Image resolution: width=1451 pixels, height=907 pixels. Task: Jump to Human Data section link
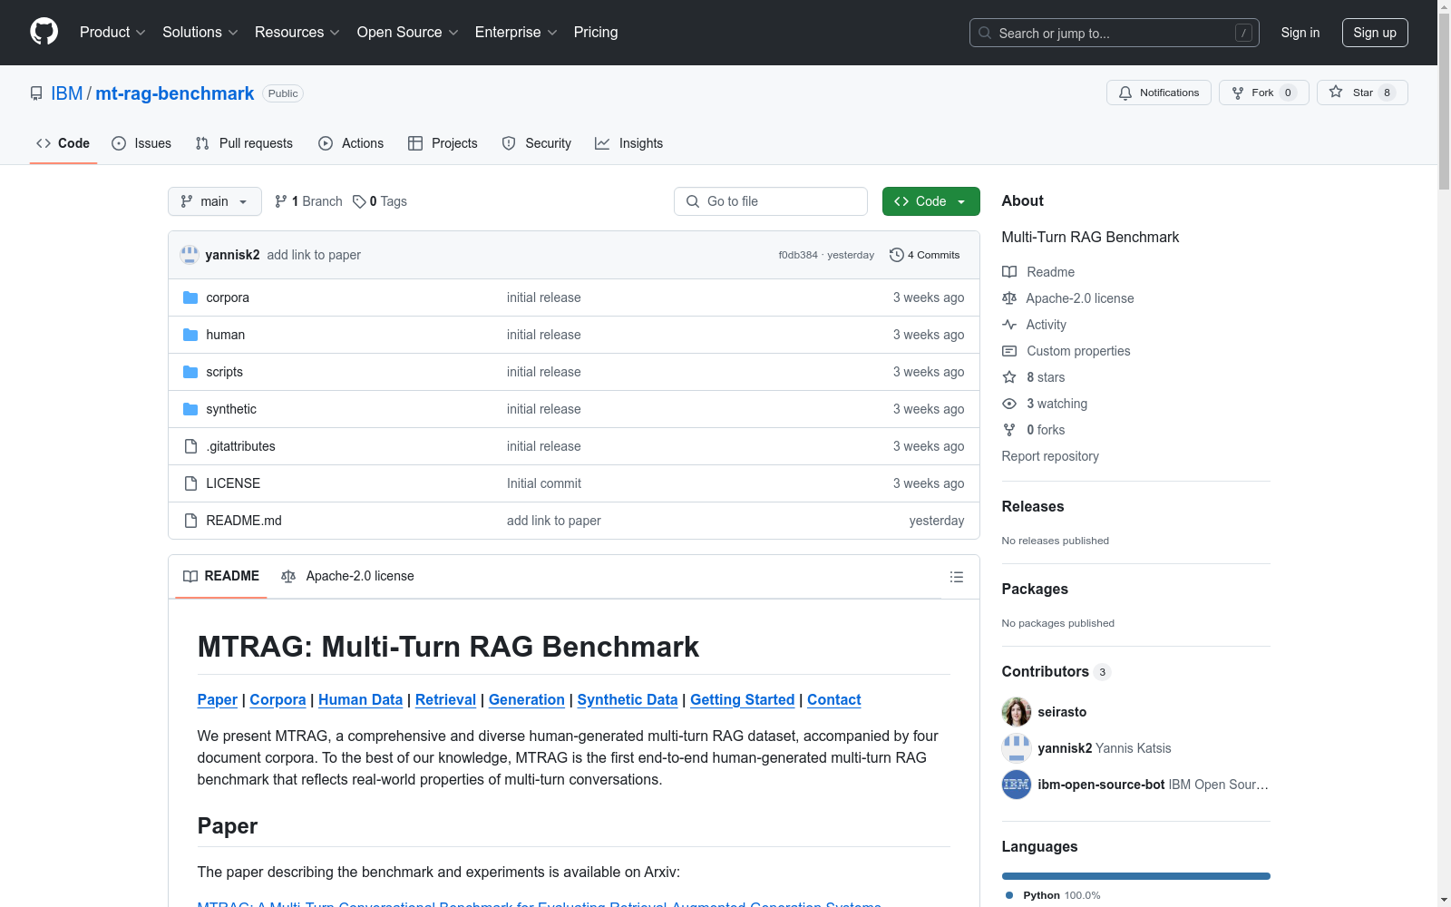[x=360, y=699]
